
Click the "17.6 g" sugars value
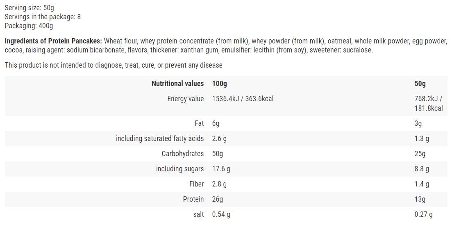point(221,169)
